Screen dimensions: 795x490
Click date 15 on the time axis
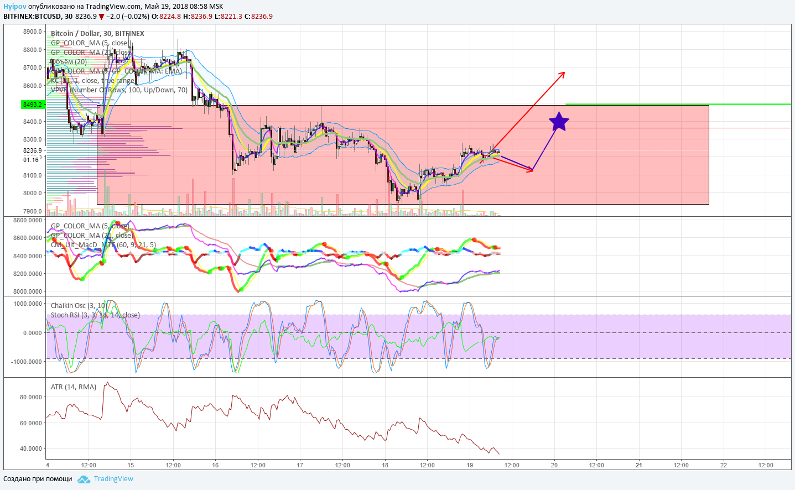pos(131,465)
